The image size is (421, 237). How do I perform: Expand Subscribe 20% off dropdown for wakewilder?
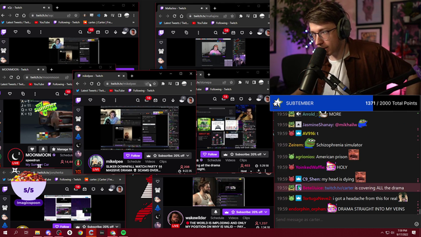[266, 212]
